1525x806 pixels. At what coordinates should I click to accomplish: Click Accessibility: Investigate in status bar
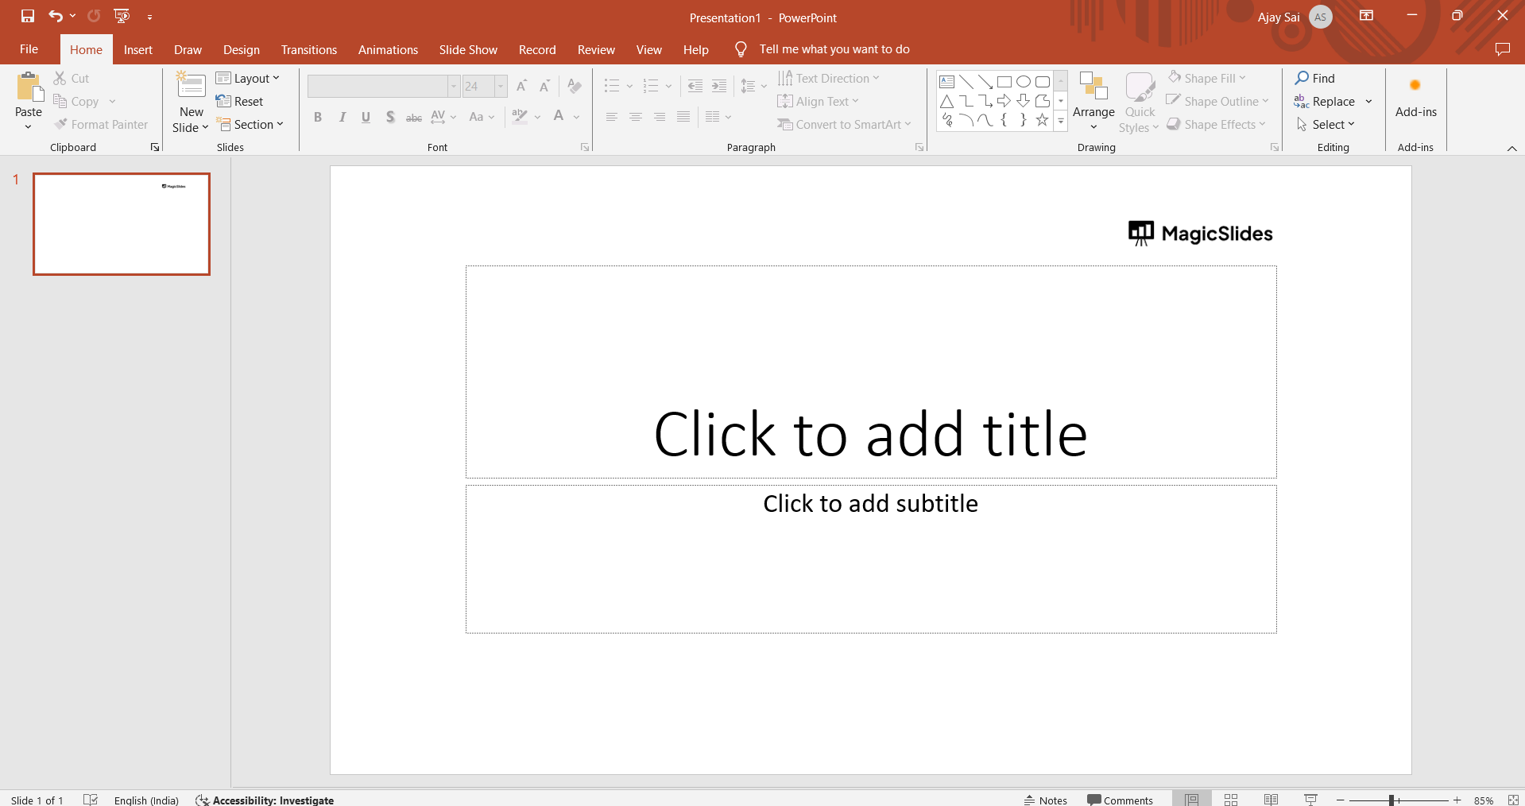265,800
